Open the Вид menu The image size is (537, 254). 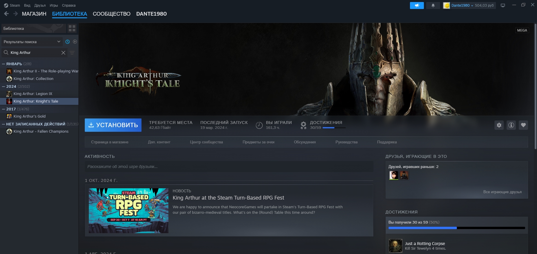27,6
